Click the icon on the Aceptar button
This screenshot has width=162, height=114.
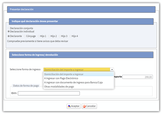(x=69, y=106)
